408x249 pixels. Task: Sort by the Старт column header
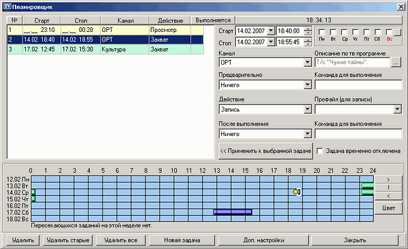point(41,20)
